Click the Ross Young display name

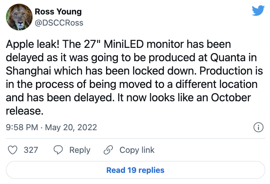(58, 11)
